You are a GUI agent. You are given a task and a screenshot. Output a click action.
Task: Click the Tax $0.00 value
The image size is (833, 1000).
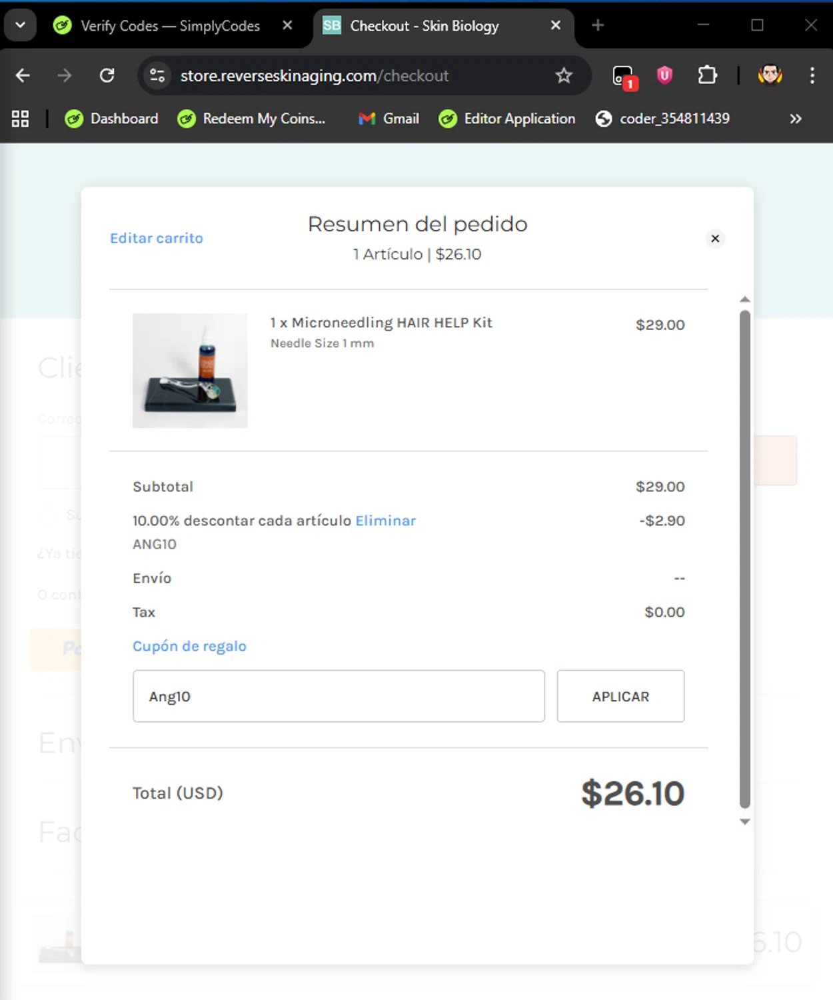(x=664, y=612)
